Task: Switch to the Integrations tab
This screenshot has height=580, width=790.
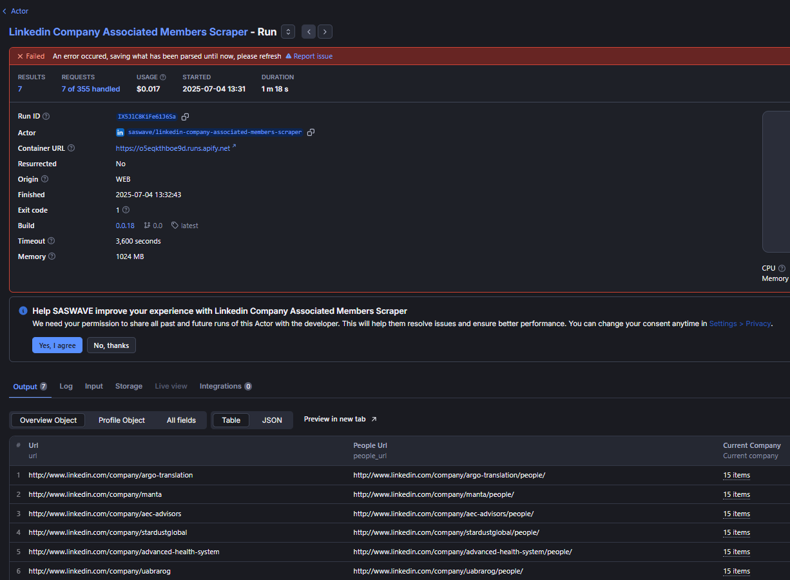Action: click(226, 386)
